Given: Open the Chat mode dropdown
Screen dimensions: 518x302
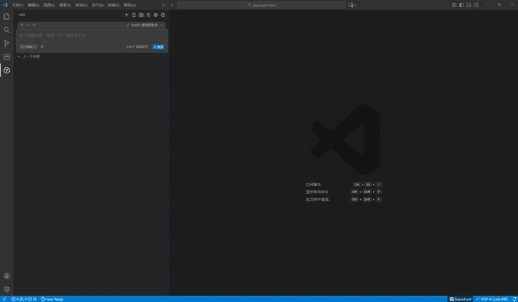Looking at the screenshot, I should pyautogui.click(x=28, y=47).
